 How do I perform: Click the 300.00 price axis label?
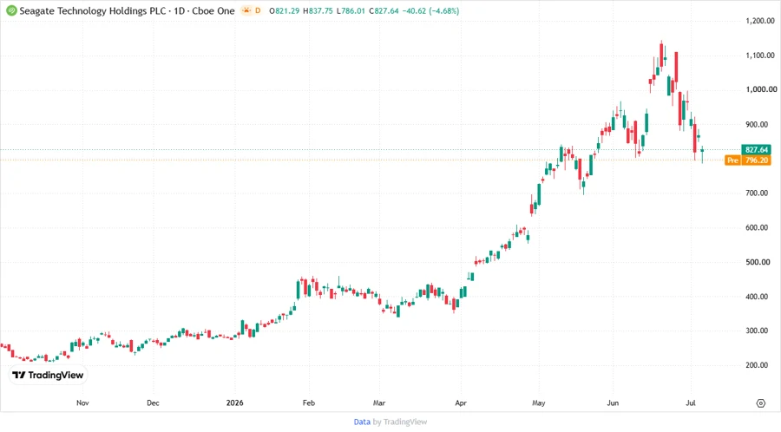pos(757,331)
